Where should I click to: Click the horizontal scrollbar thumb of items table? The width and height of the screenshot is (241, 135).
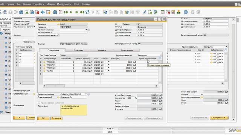click(x=55, y=86)
